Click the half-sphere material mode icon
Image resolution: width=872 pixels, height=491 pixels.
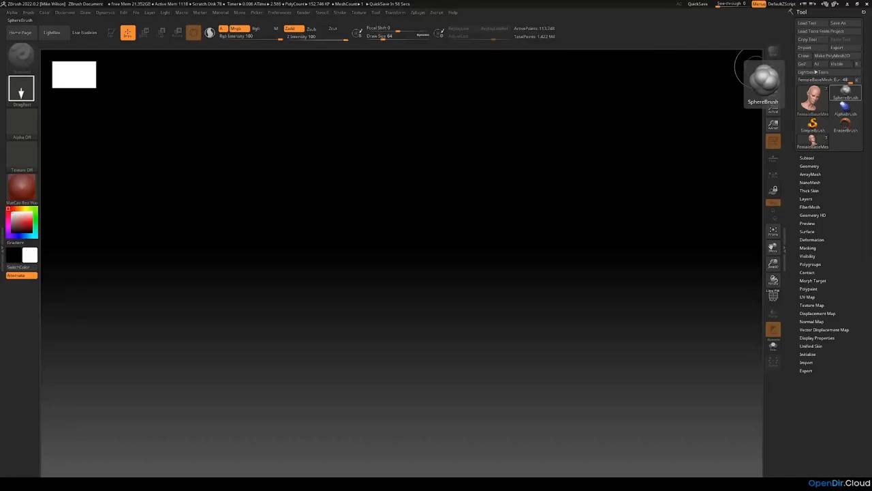[209, 33]
